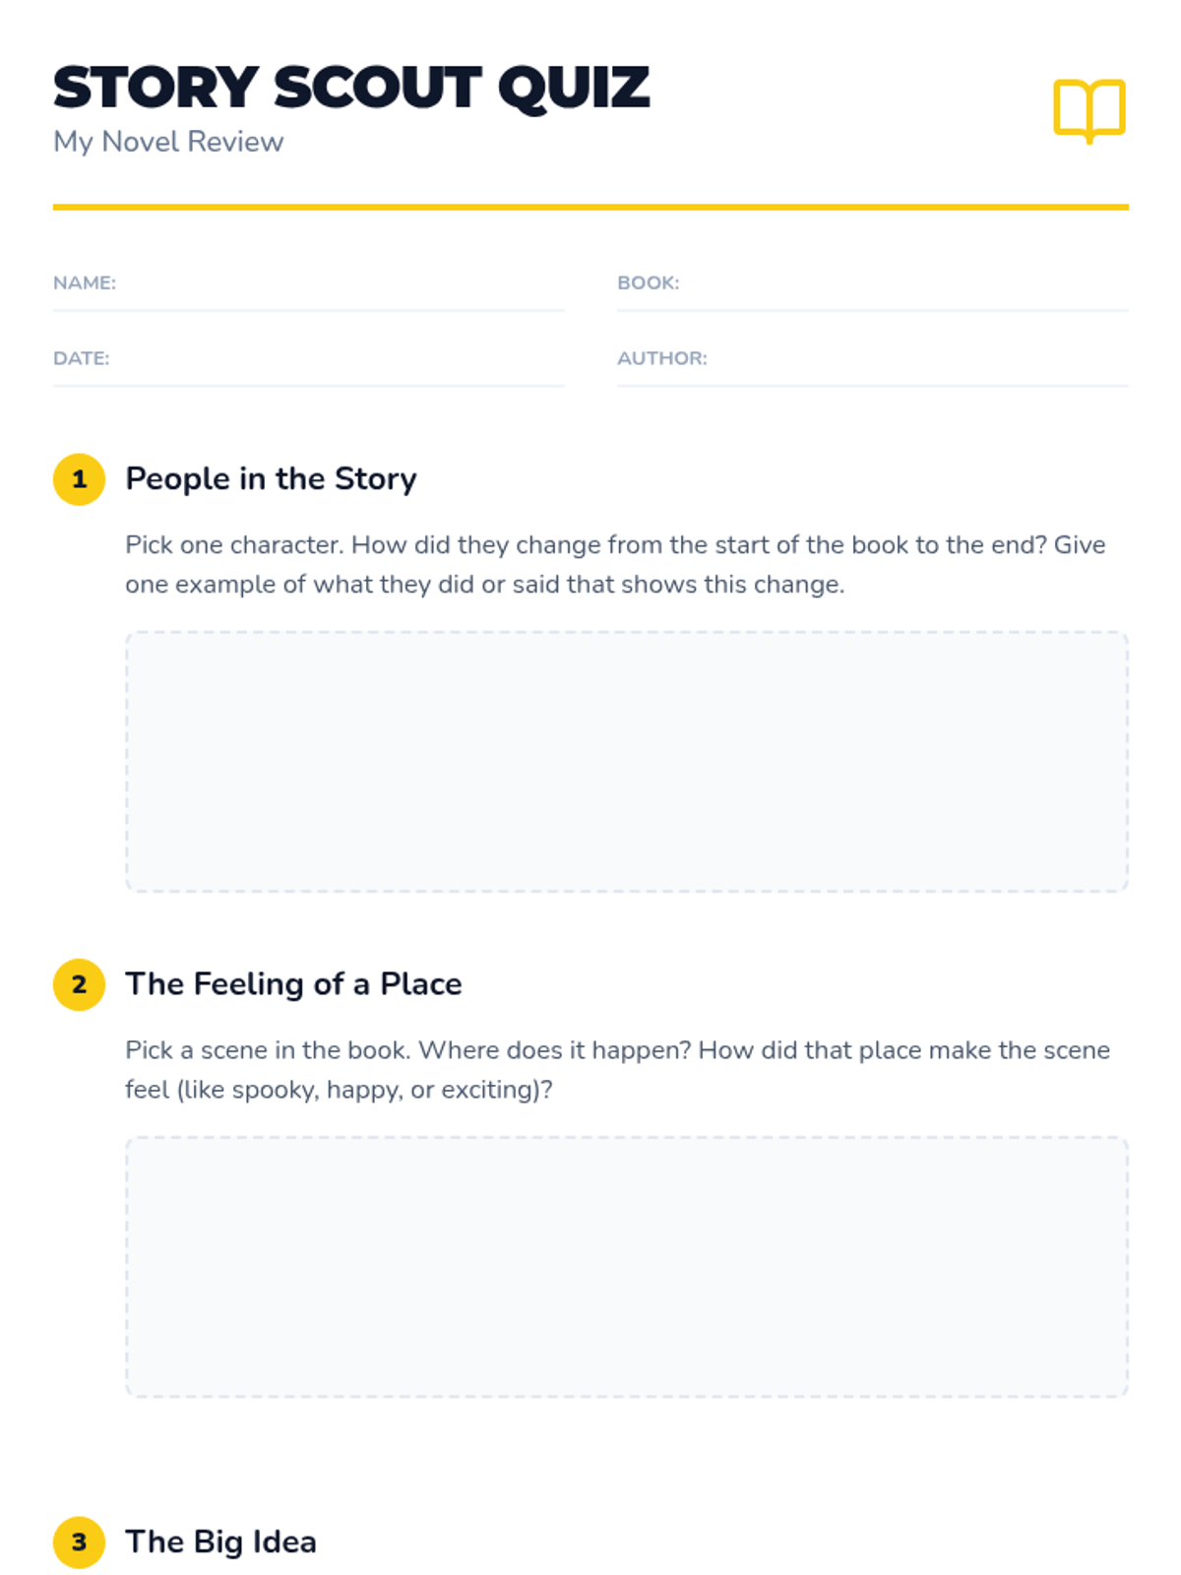Click the blank line after BOOK

[903, 284]
